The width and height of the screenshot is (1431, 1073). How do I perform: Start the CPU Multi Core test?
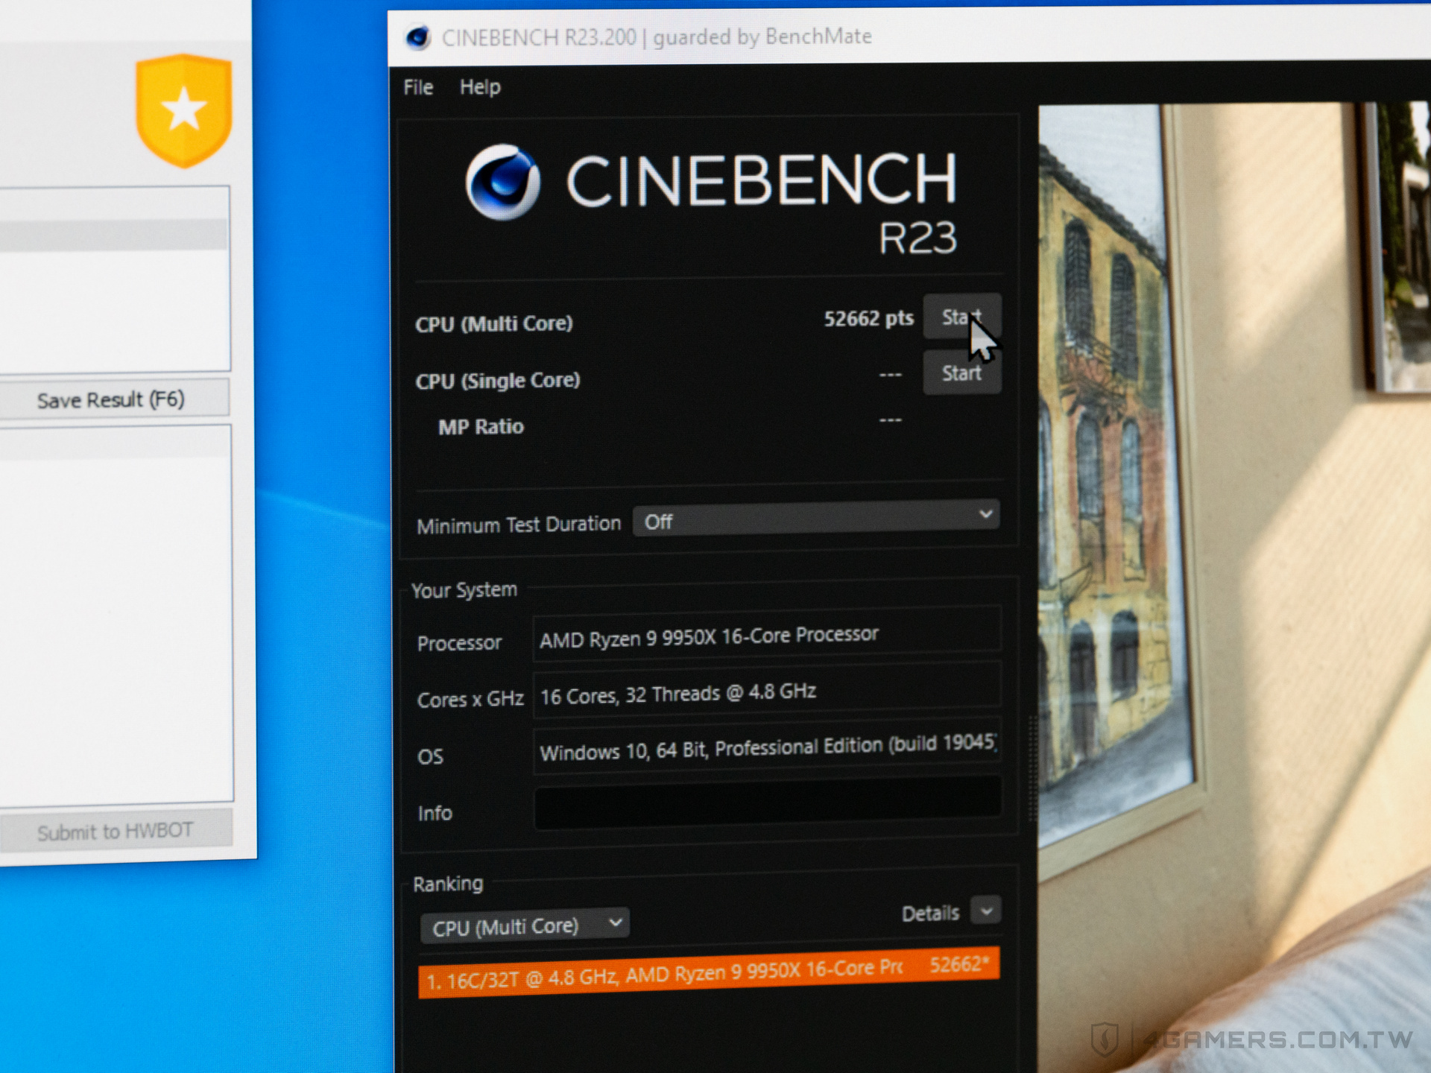tap(961, 317)
